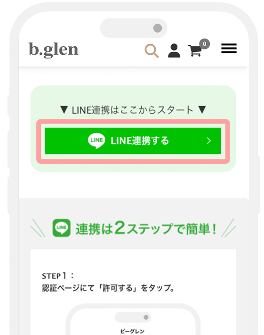Click the 認証ページにて「許可する」をタップ instruction
Image resolution: width=264 pixels, height=335 pixels.
(108, 288)
